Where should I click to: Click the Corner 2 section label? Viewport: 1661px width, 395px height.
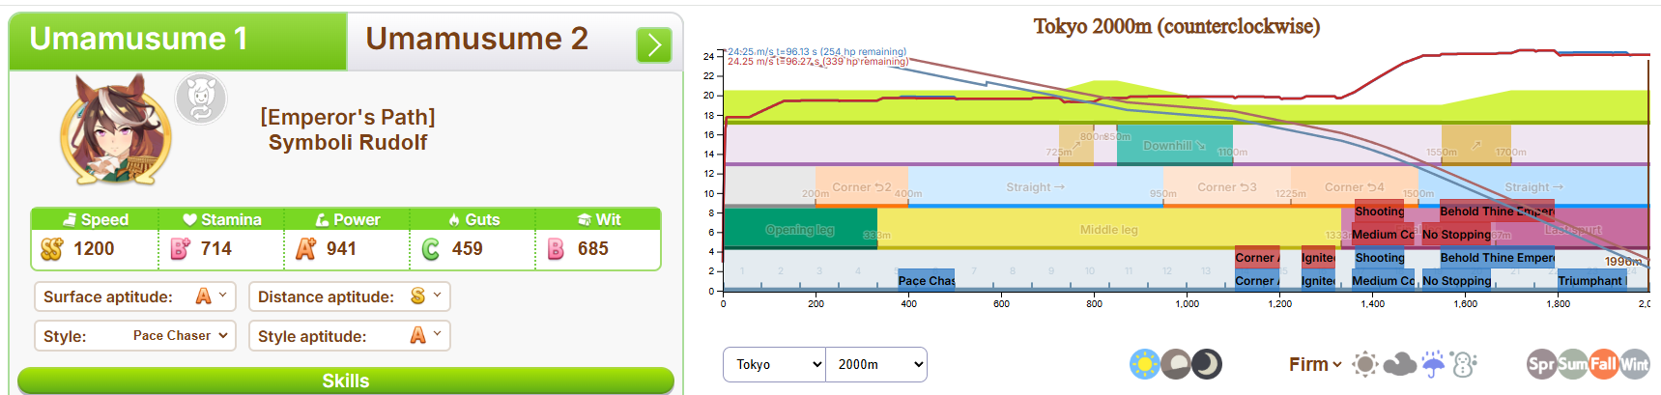862,186
